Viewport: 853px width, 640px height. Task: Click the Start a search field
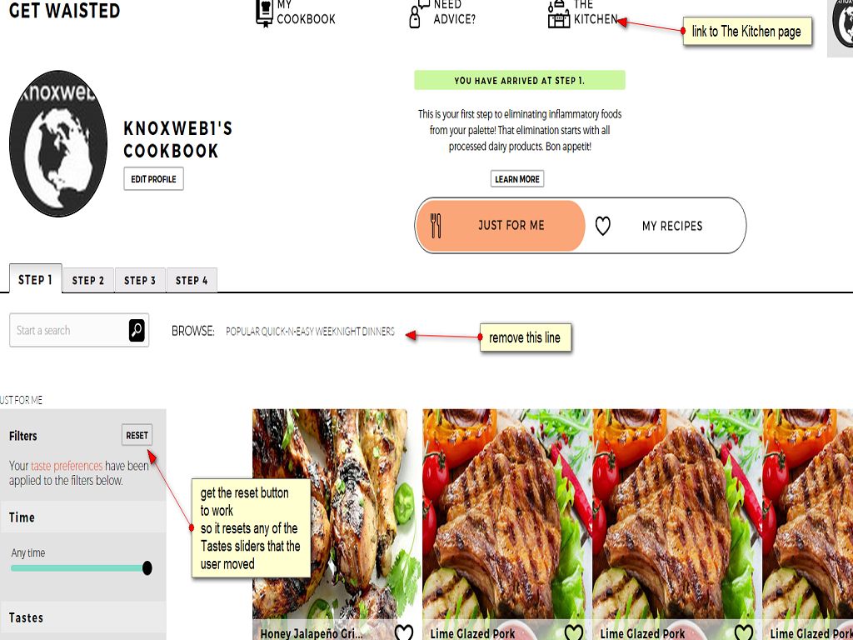69,330
